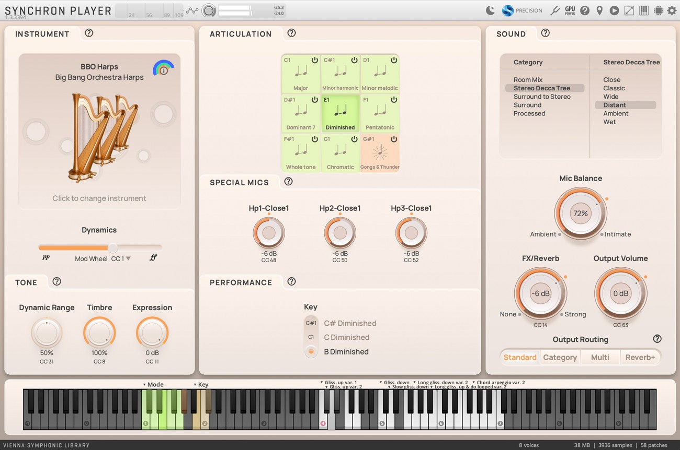Click the location pin icon in the toolbar
This screenshot has height=450, width=680.
pos(599,10)
